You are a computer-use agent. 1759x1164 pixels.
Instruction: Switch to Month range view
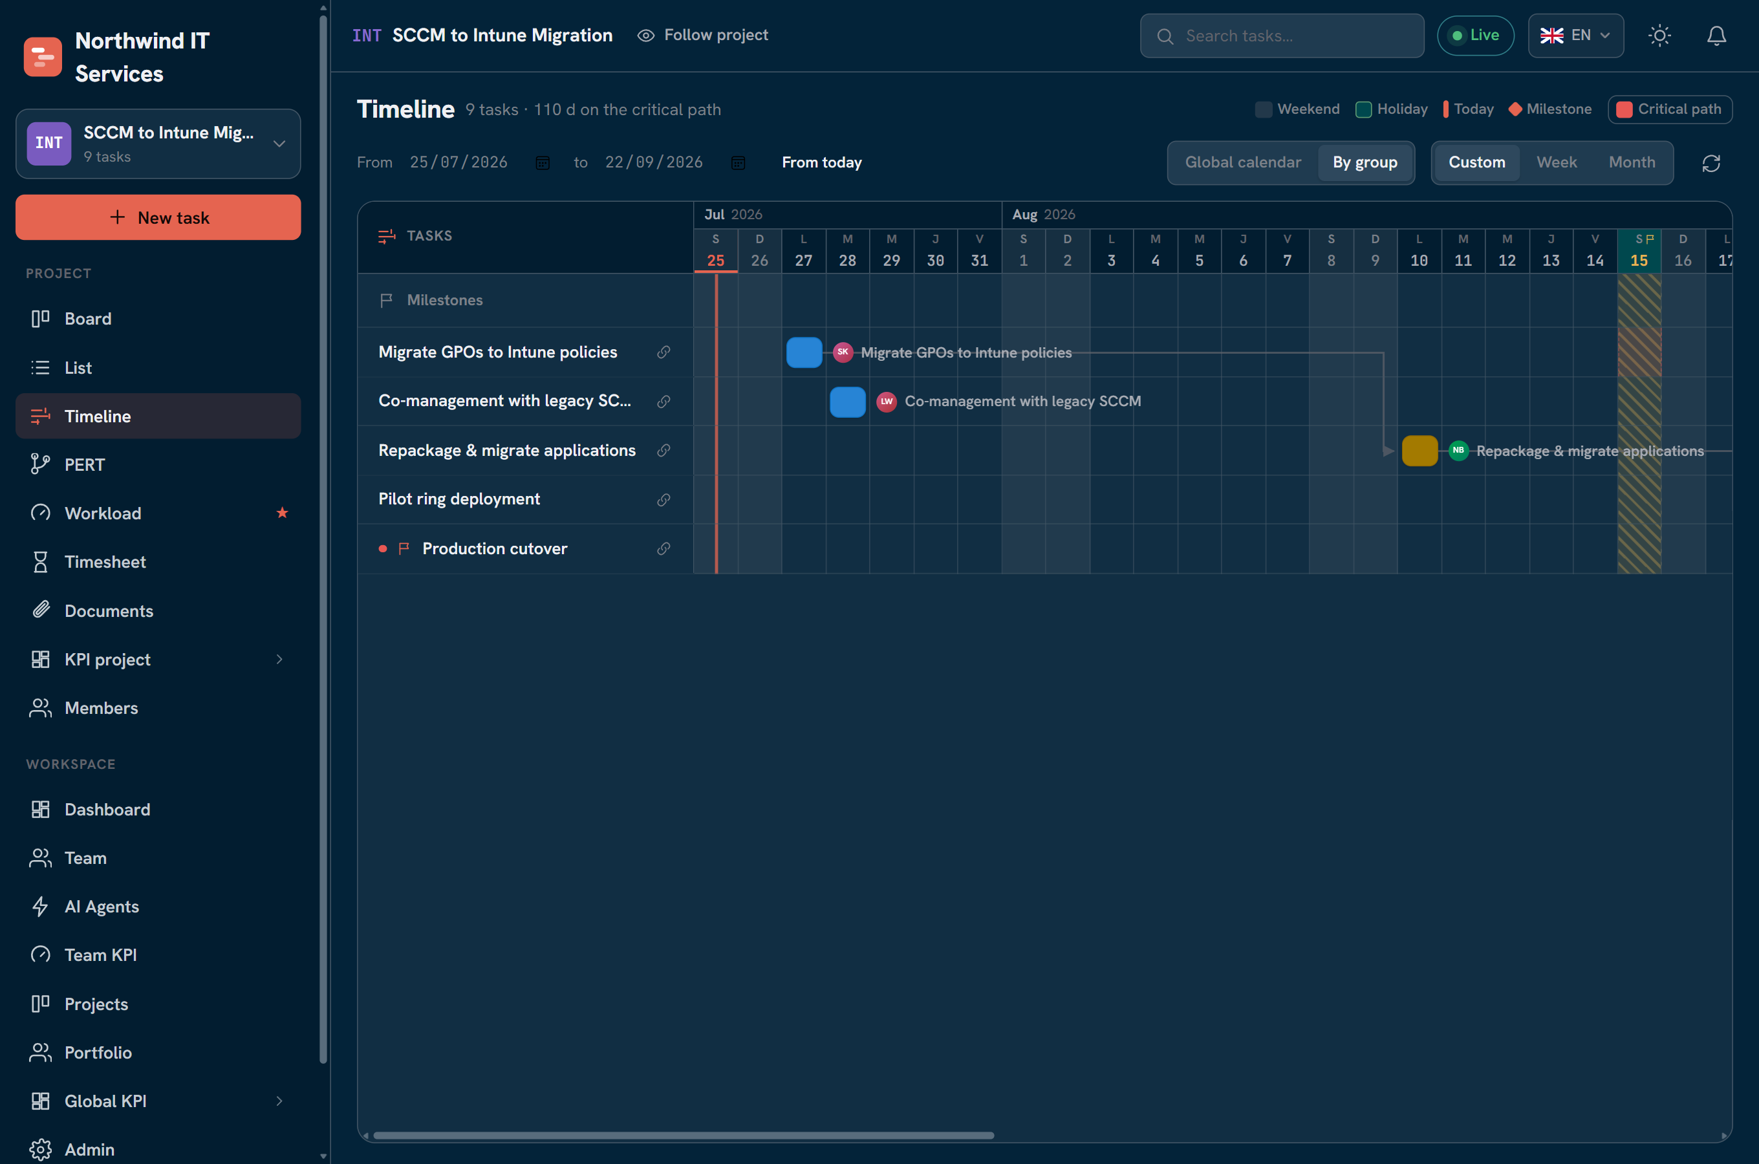(x=1632, y=162)
